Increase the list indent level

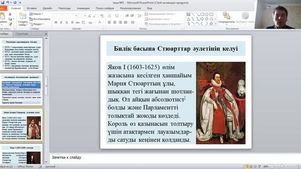click(x=132, y=15)
